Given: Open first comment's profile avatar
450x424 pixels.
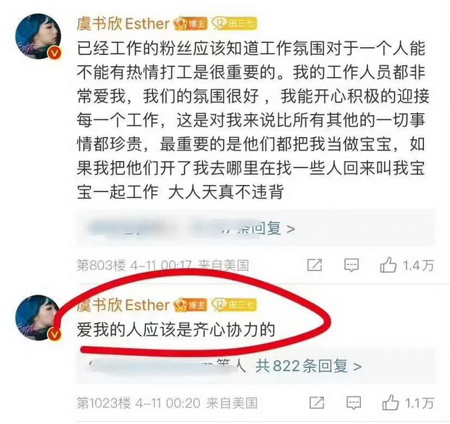Looking at the screenshot, I should click(38, 36).
